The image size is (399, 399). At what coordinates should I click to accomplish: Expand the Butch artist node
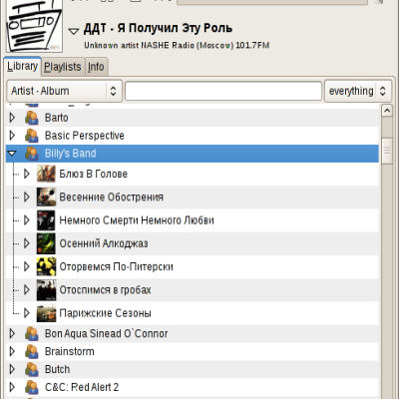coord(12,369)
